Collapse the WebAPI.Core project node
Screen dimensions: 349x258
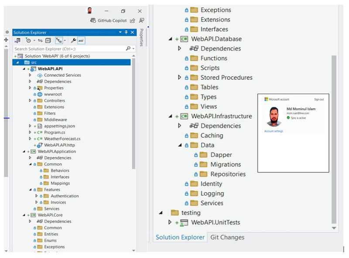(24, 215)
